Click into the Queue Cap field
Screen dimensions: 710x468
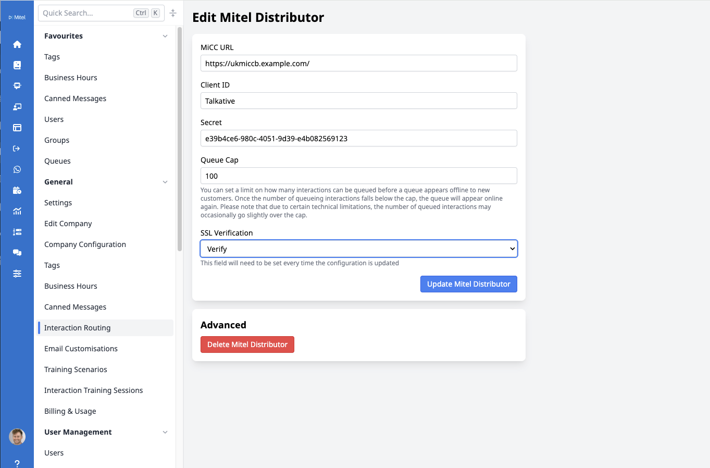359,176
